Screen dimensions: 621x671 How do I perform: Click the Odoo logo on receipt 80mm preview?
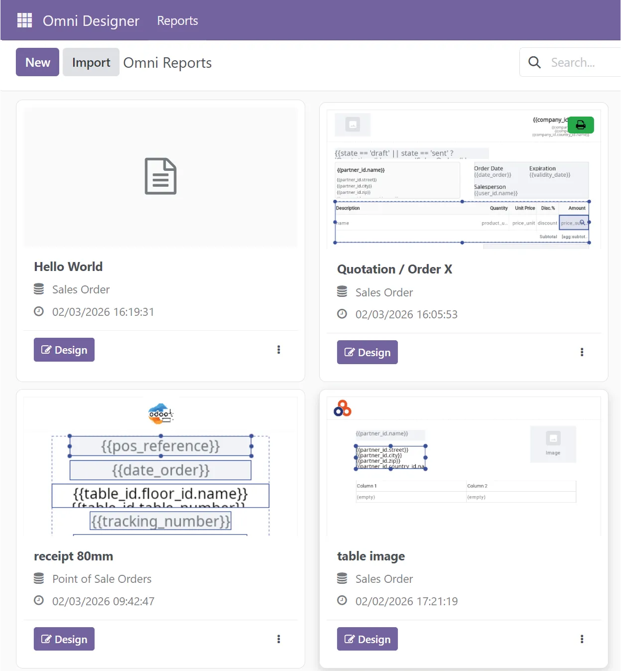coord(160,413)
